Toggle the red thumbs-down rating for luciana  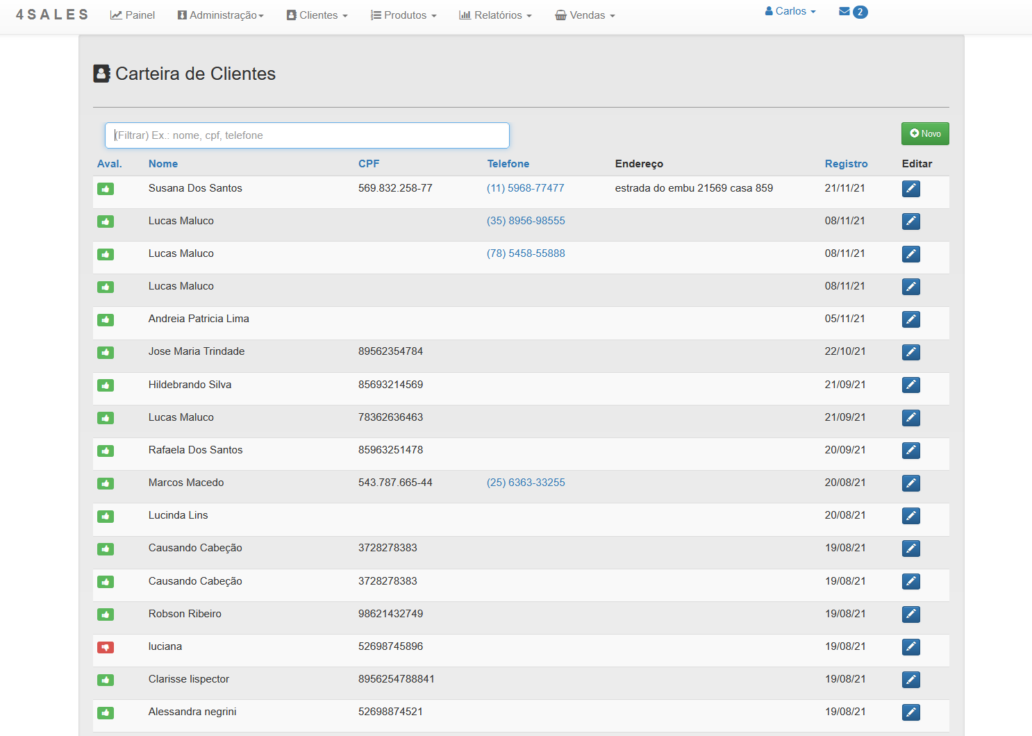[106, 647]
